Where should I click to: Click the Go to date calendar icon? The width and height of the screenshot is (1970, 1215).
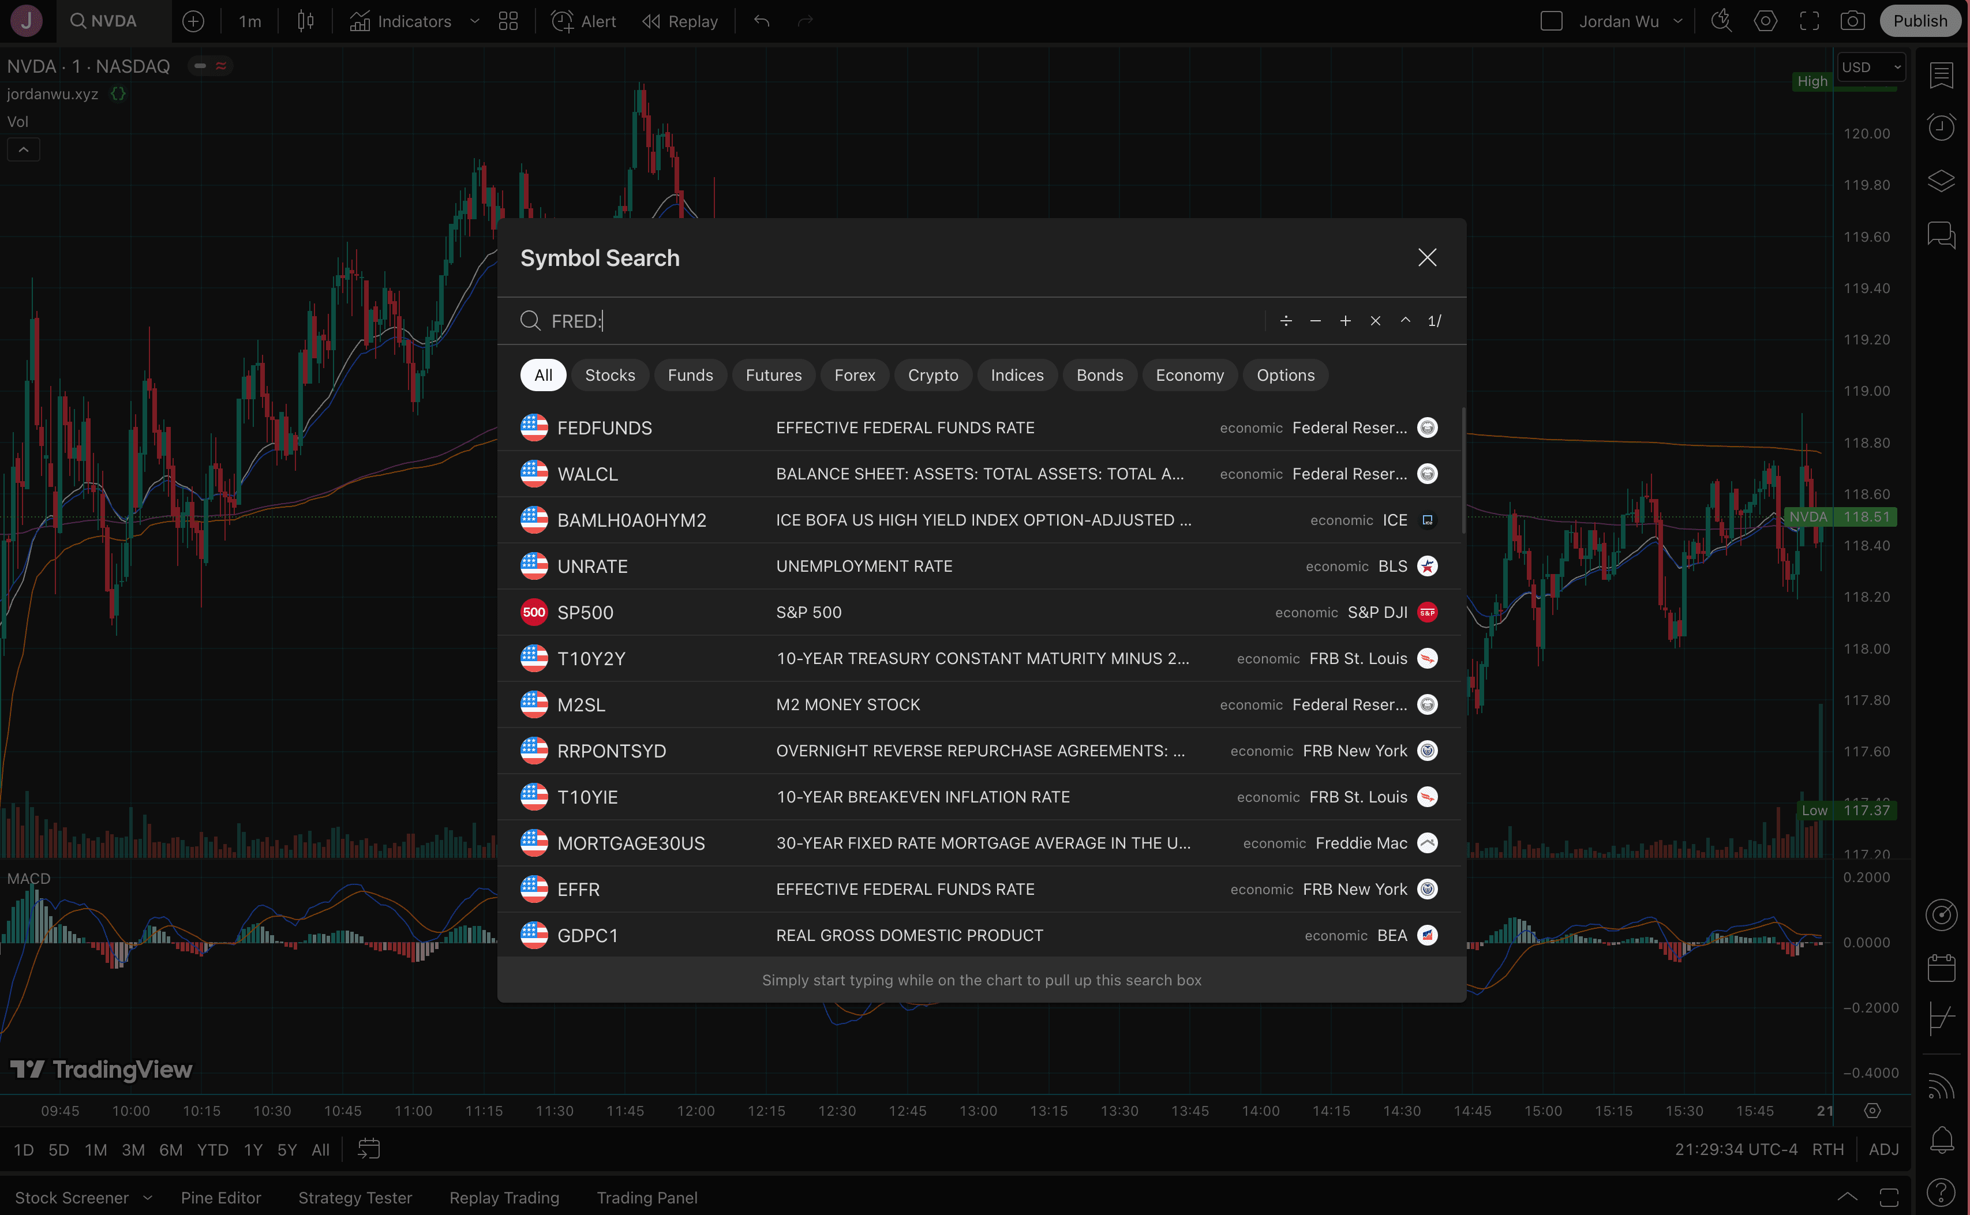pos(368,1149)
